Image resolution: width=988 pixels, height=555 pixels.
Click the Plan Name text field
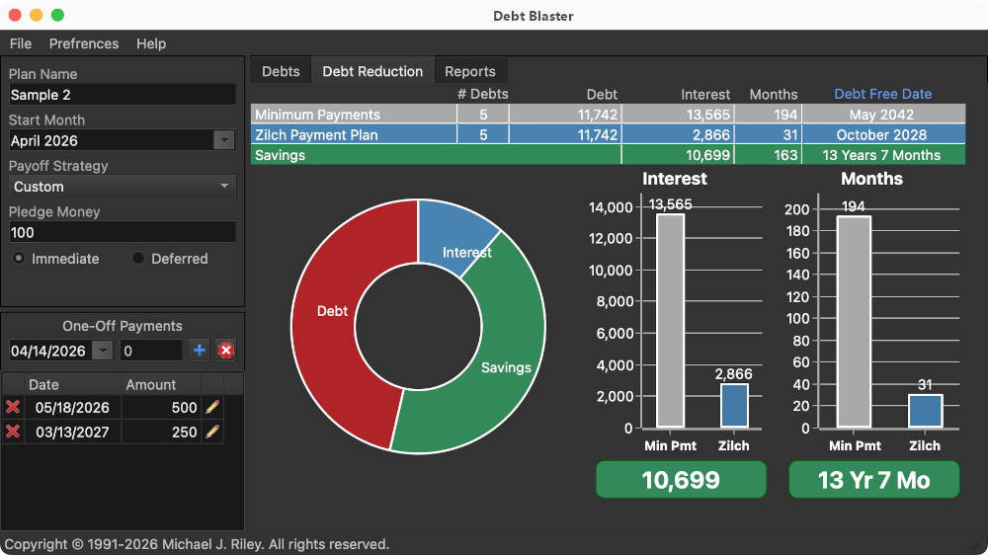pos(122,95)
